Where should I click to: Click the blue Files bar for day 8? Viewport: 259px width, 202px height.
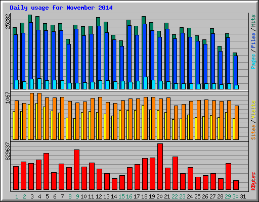click(69, 63)
